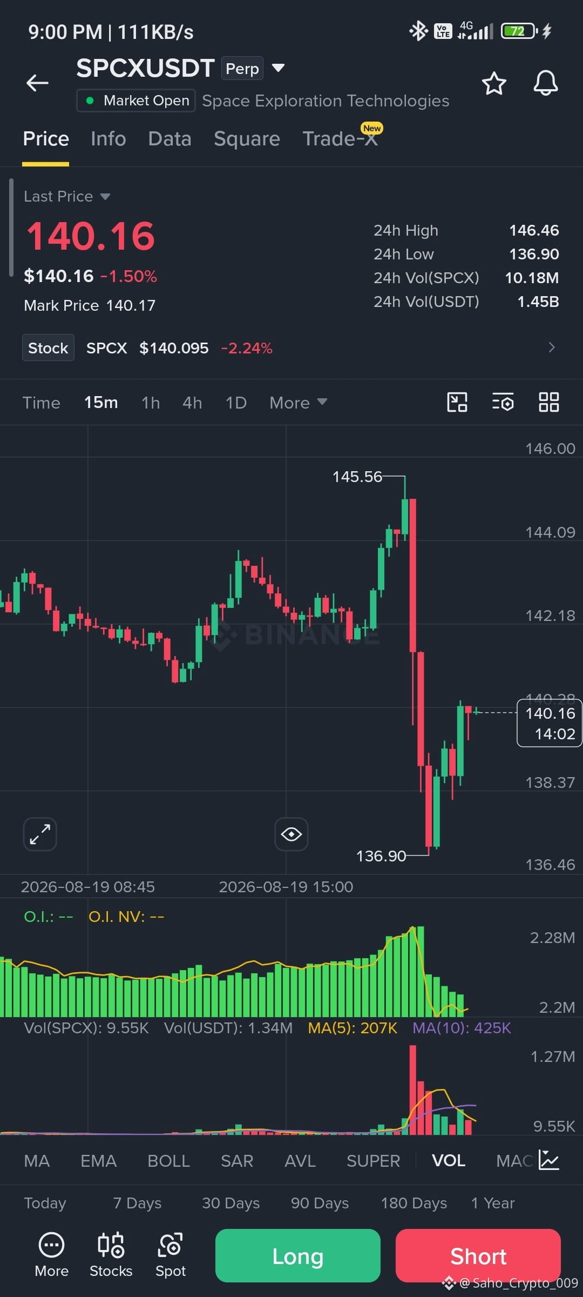The image size is (583, 1297).
Task: Expand chart to fullscreen
Action: click(40, 834)
